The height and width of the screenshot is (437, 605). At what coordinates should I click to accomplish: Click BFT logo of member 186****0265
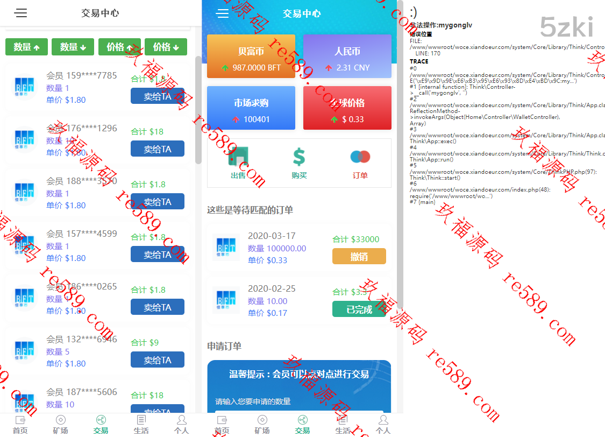point(24,298)
